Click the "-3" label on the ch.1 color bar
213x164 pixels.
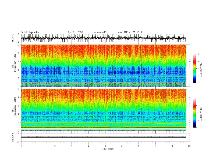[x=198, y=54]
